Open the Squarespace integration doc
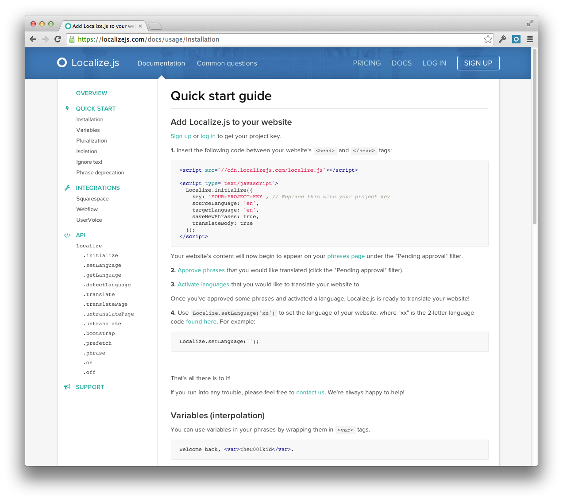 pyautogui.click(x=93, y=199)
